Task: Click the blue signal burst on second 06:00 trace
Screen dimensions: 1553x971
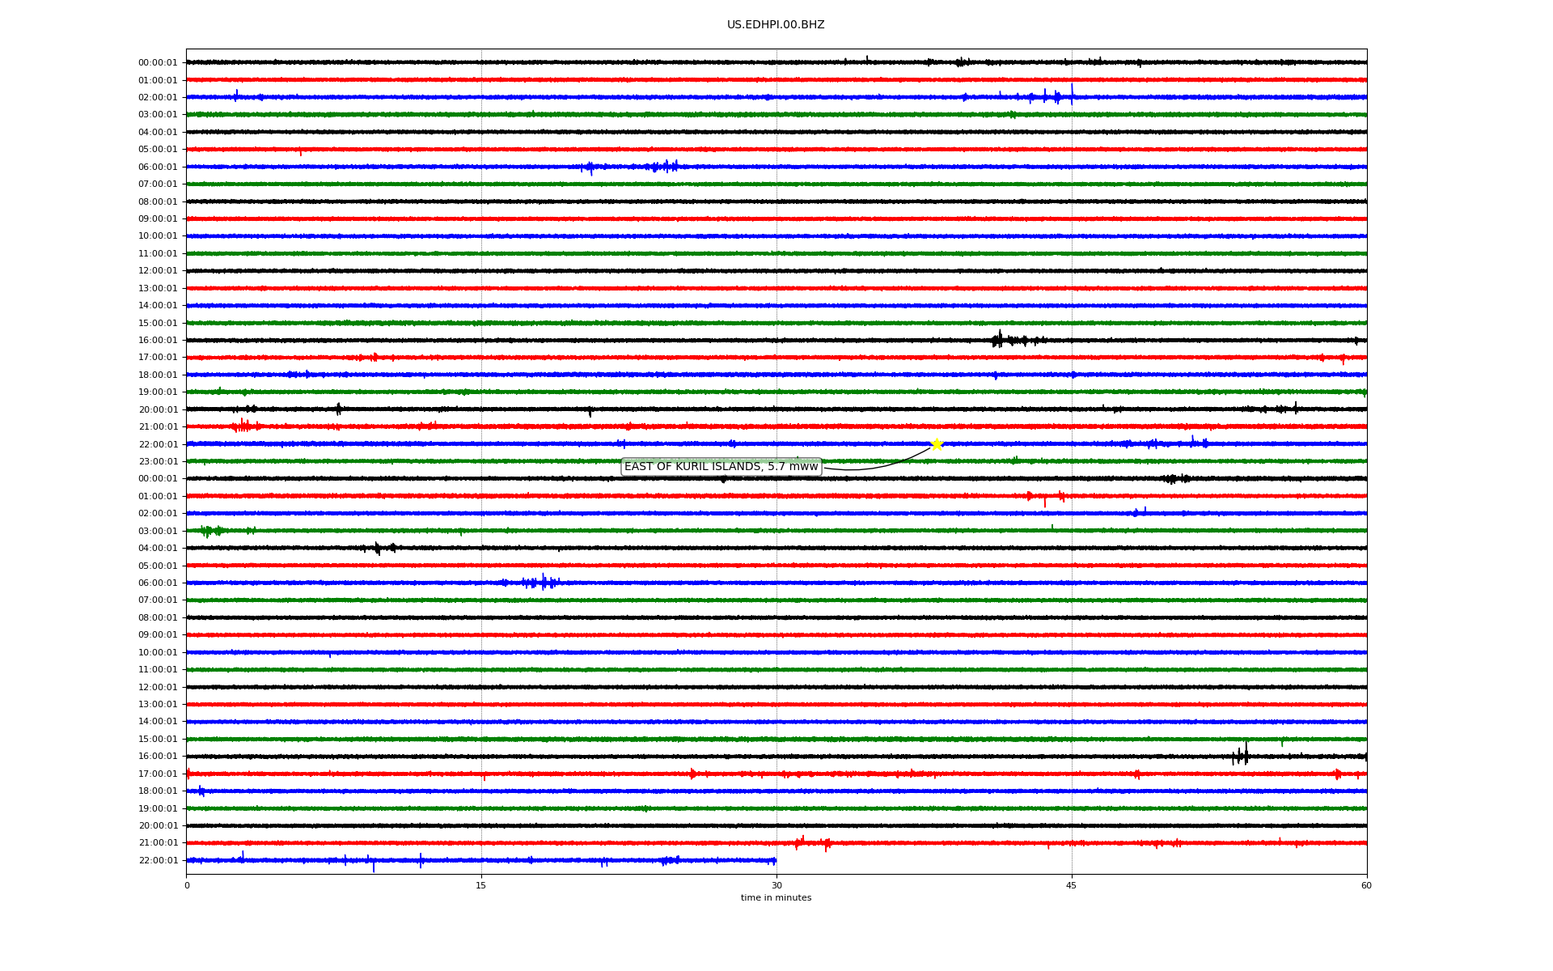Action: click(x=542, y=583)
